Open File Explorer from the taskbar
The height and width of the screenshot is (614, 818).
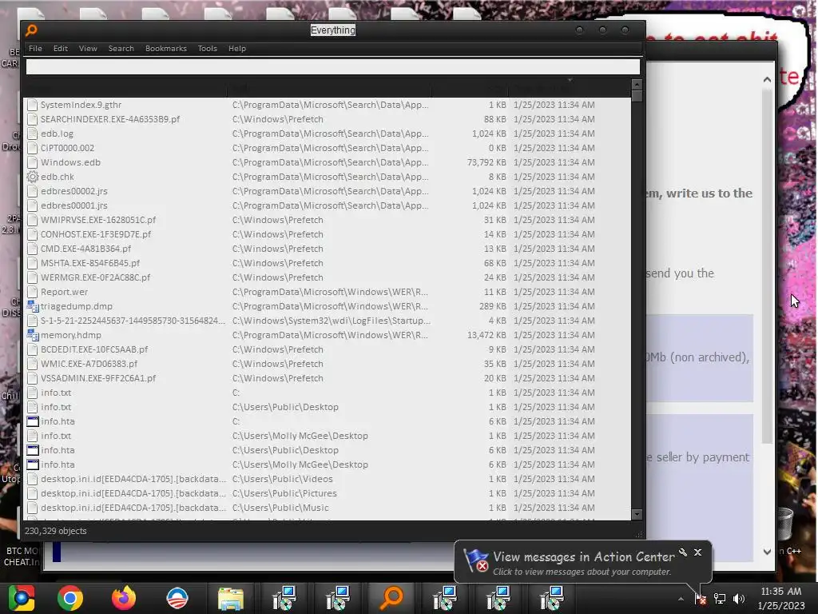pos(231,599)
